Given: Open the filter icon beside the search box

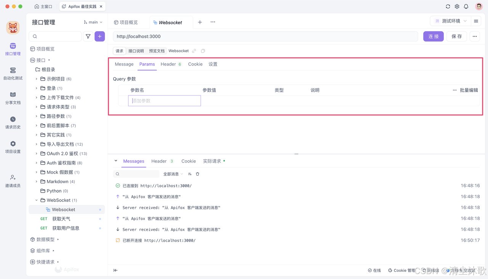Looking at the screenshot, I should tap(88, 36).
